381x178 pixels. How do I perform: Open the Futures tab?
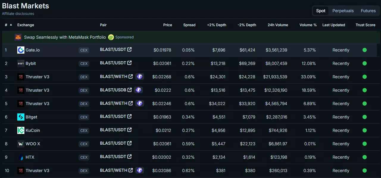[x=368, y=11]
